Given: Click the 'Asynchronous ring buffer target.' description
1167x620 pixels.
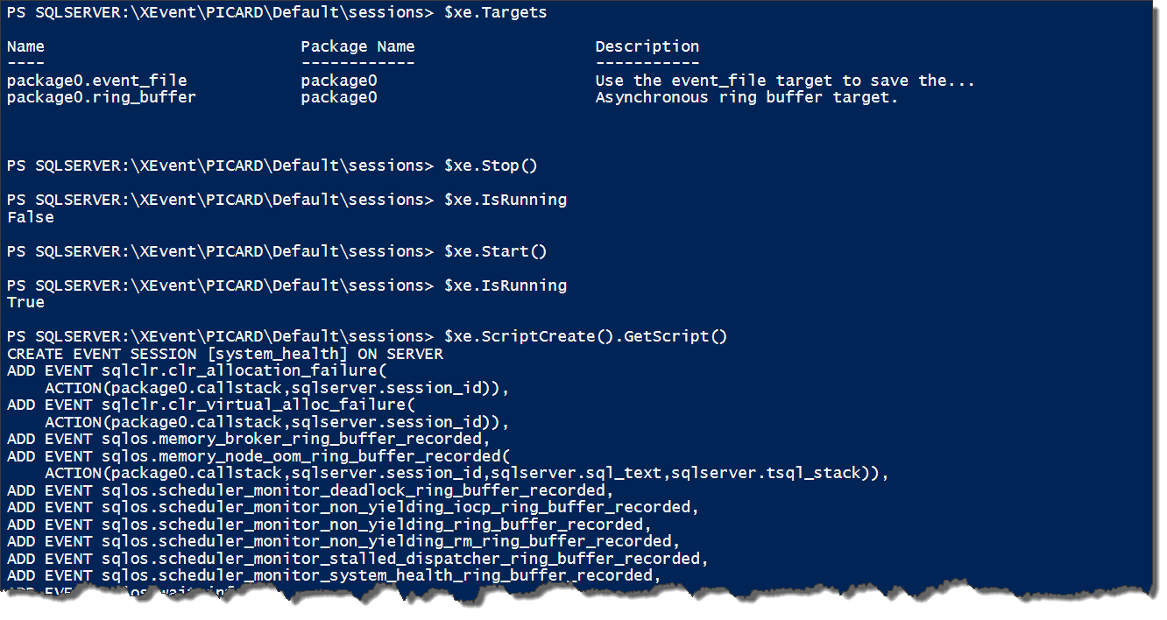Looking at the screenshot, I should pos(746,97).
